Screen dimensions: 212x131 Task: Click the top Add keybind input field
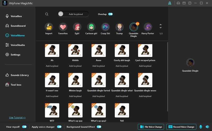pyautogui.click(x=73, y=14)
